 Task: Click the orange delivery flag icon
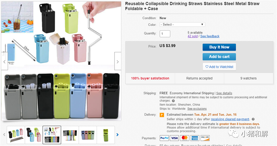point(162,115)
